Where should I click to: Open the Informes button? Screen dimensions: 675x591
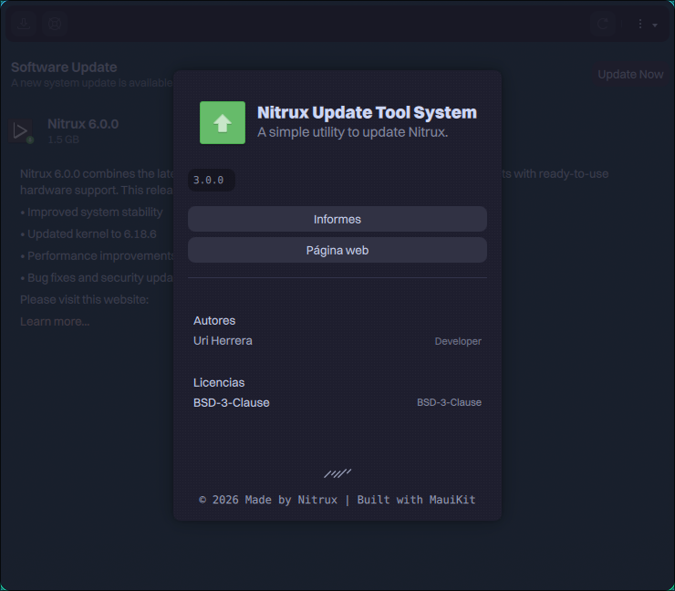(x=337, y=219)
